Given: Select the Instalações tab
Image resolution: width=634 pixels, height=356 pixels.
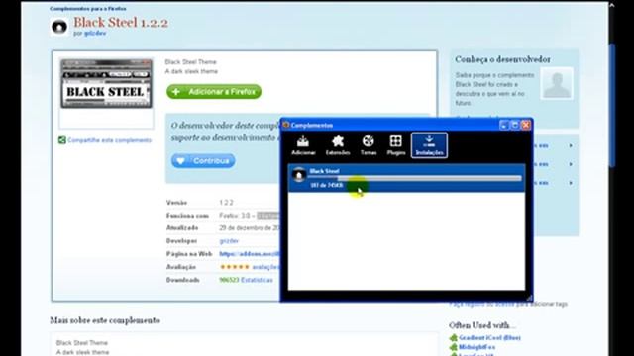Looking at the screenshot, I should click(x=429, y=145).
